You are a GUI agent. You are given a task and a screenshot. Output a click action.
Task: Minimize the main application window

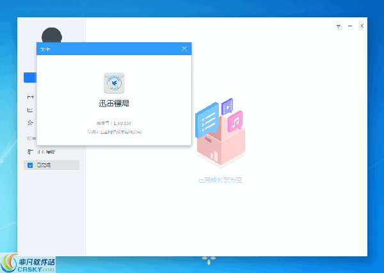tap(350, 26)
